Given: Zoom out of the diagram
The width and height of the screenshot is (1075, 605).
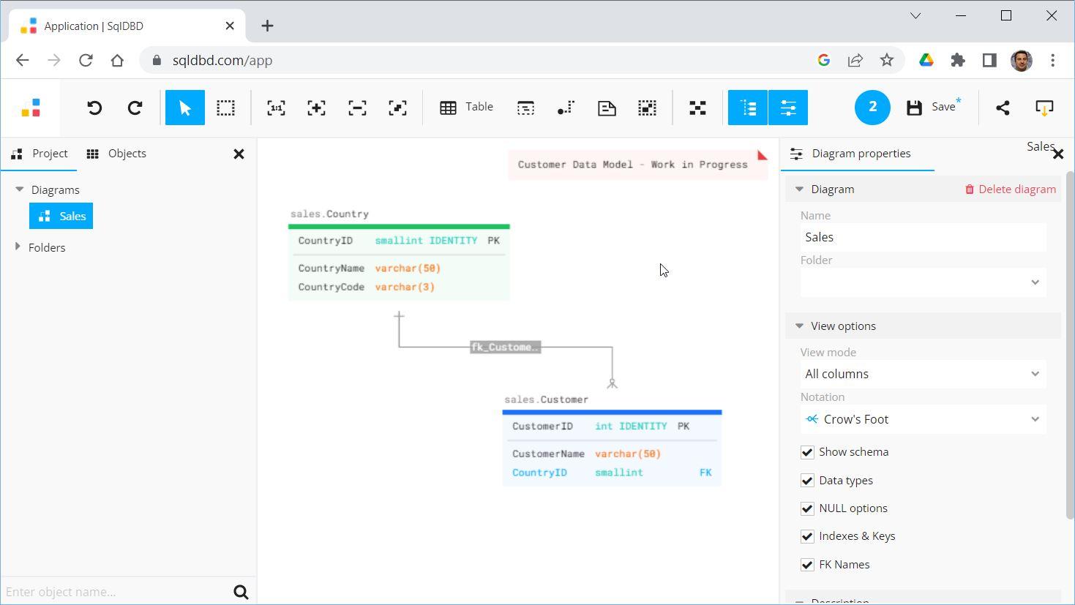Looking at the screenshot, I should tap(357, 108).
